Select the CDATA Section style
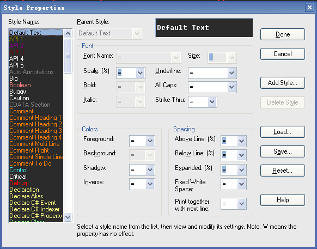Screen dimensions: 317x249 click(x=36, y=105)
